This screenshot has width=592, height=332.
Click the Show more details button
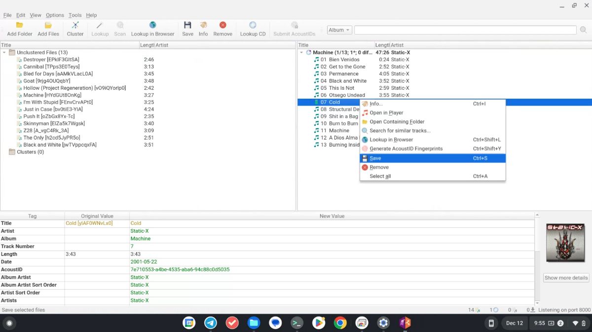click(x=565, y=278)
